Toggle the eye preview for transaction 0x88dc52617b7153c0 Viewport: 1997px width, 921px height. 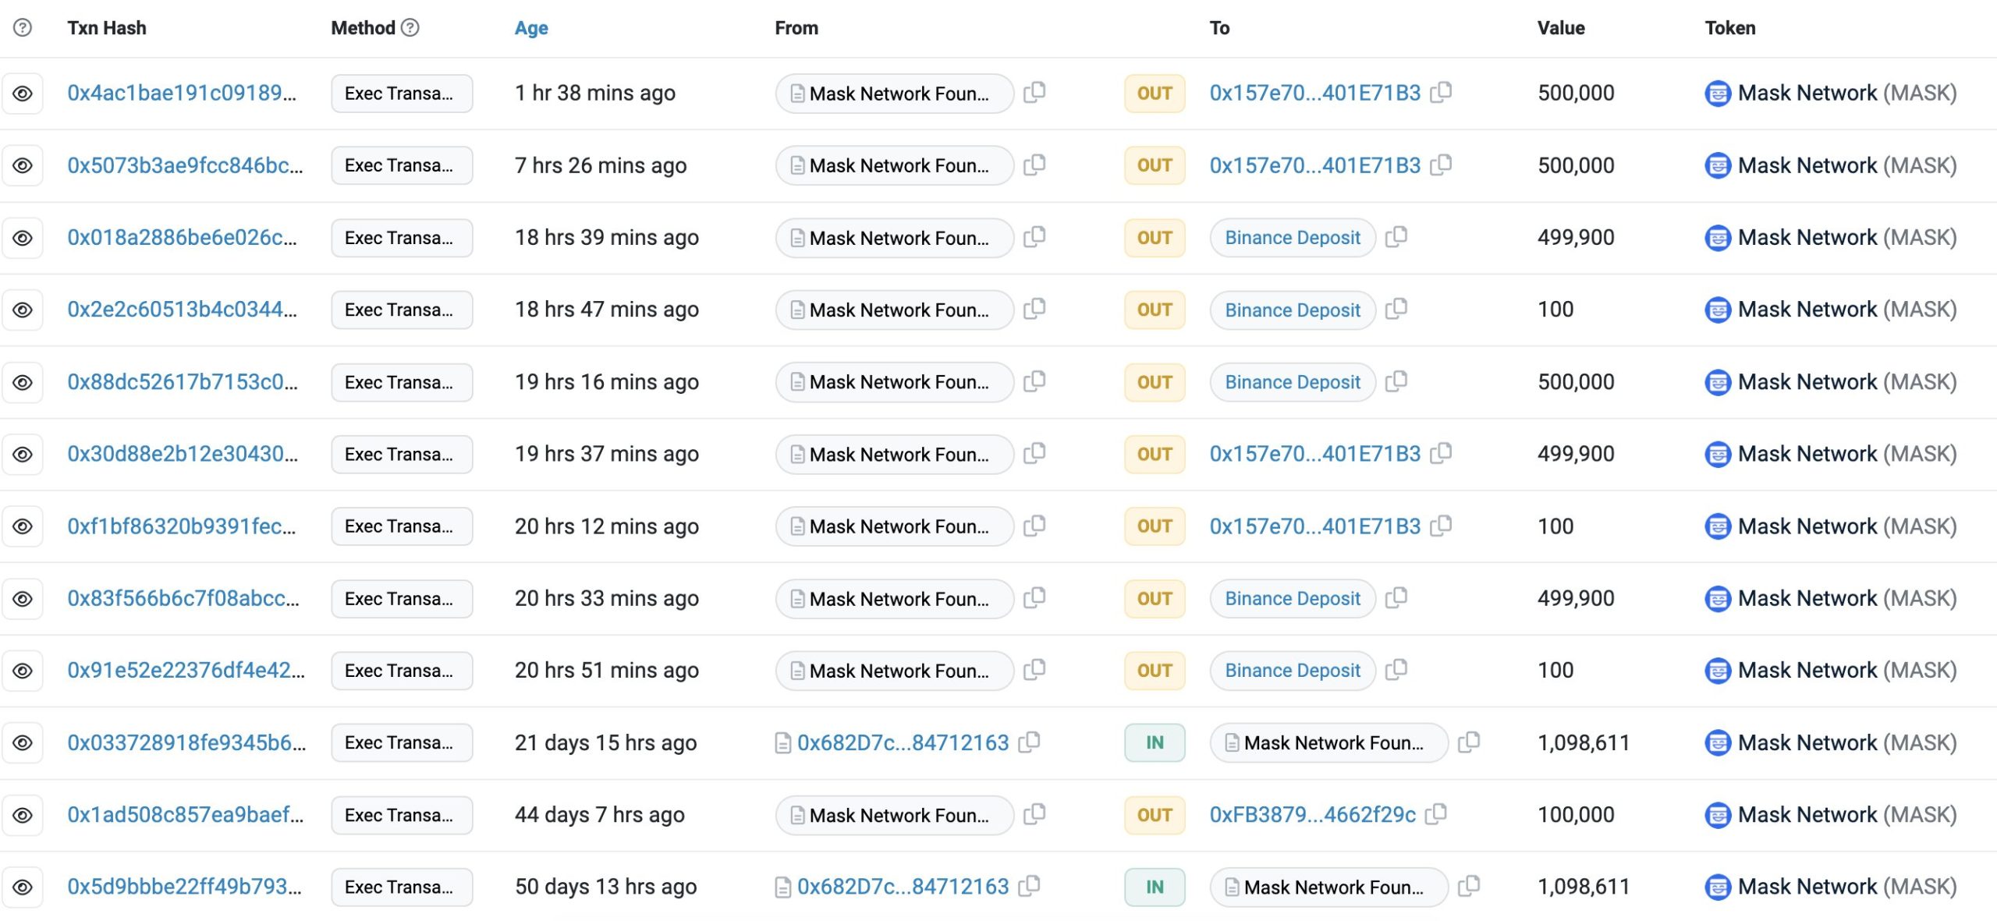pos(23,382)
